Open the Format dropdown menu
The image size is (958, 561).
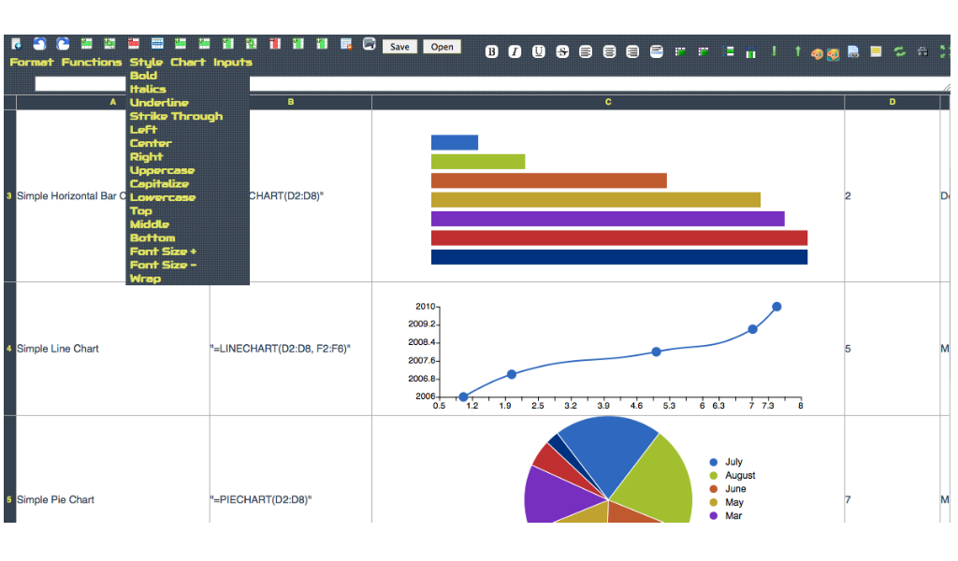[x=32, y=63]
